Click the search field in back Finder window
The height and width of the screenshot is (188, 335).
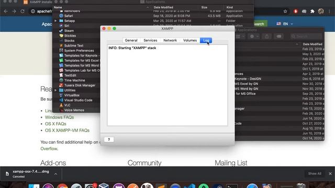(306, 36)
